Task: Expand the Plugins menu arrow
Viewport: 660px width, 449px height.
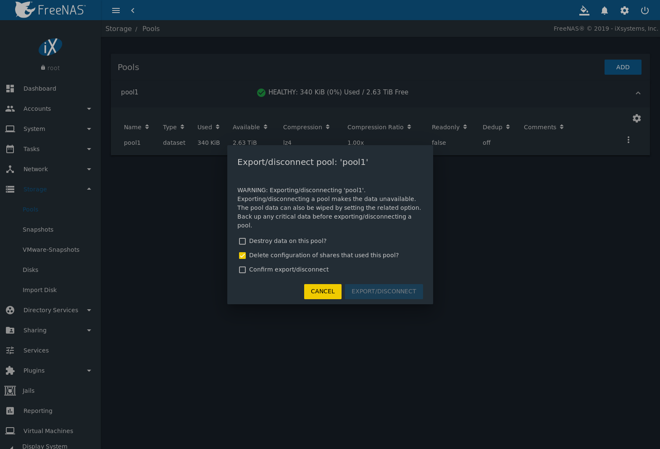Action: click(89, 371)
